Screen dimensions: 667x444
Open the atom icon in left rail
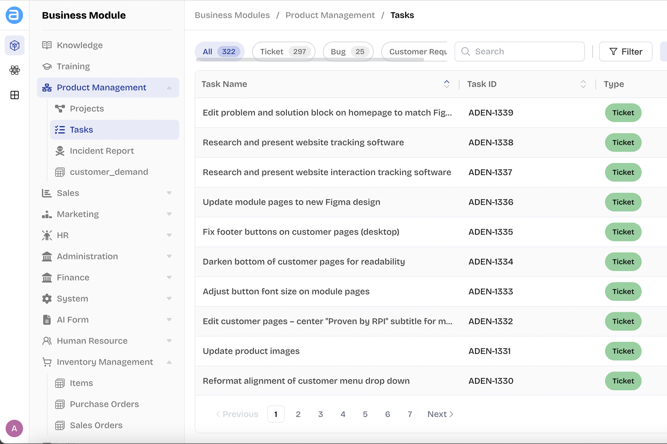[x=15, y=70]
